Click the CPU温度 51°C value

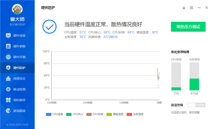click(x=83, y=32)
